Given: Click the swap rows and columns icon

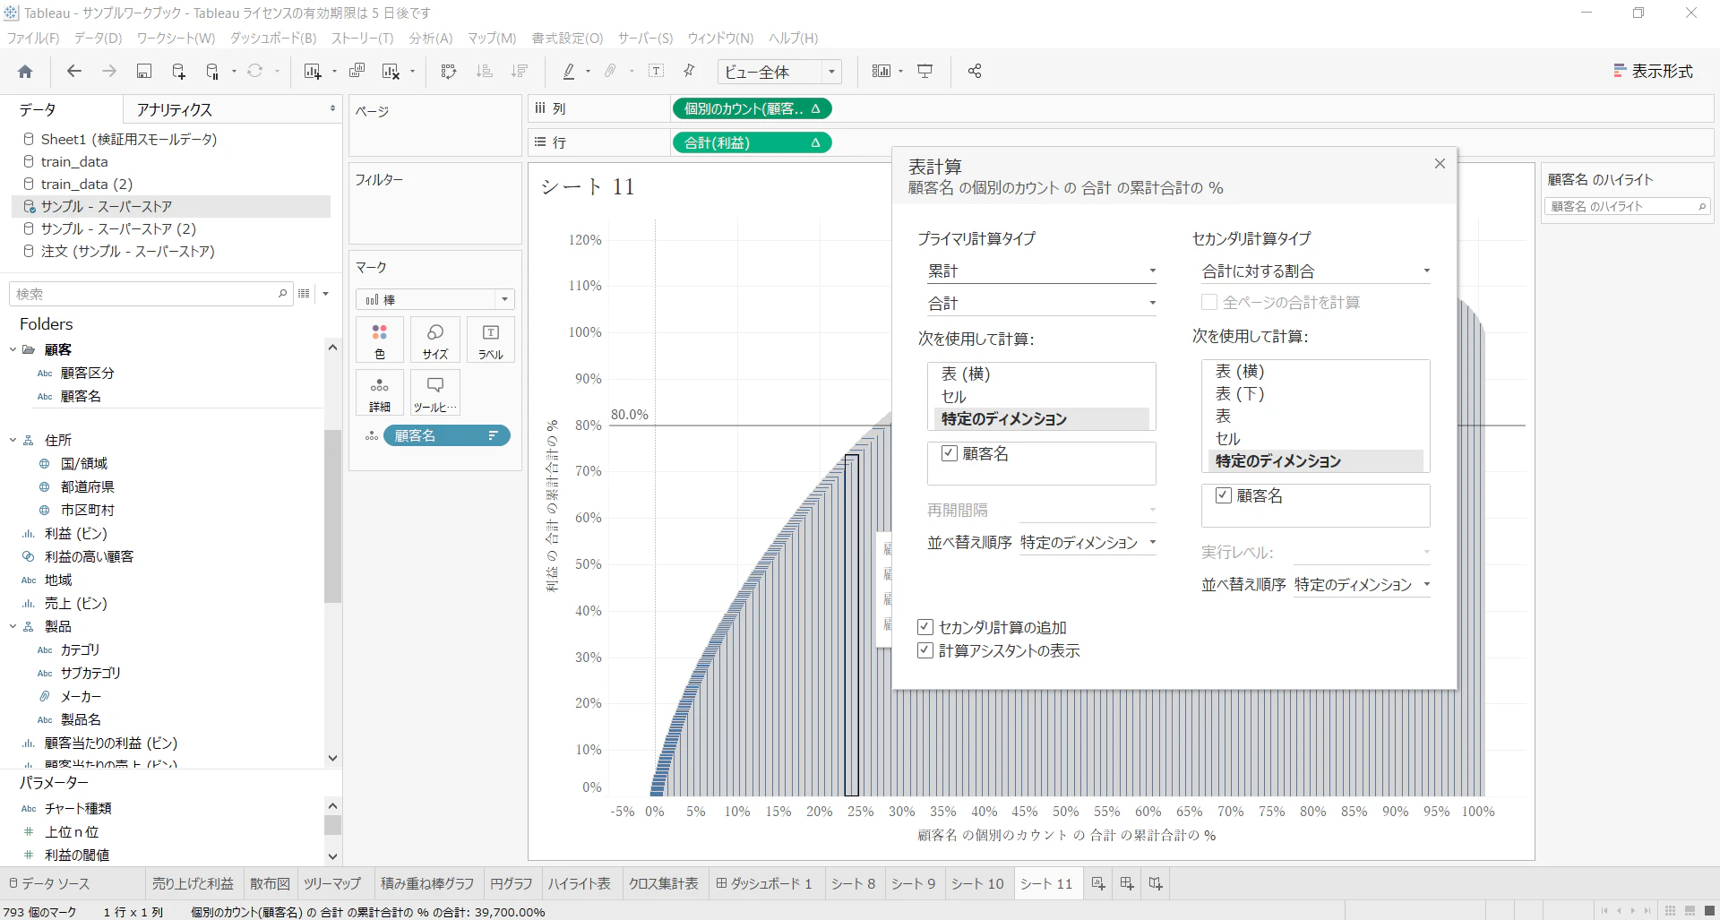Looking at the screenshot, I should tap(449, 72).
